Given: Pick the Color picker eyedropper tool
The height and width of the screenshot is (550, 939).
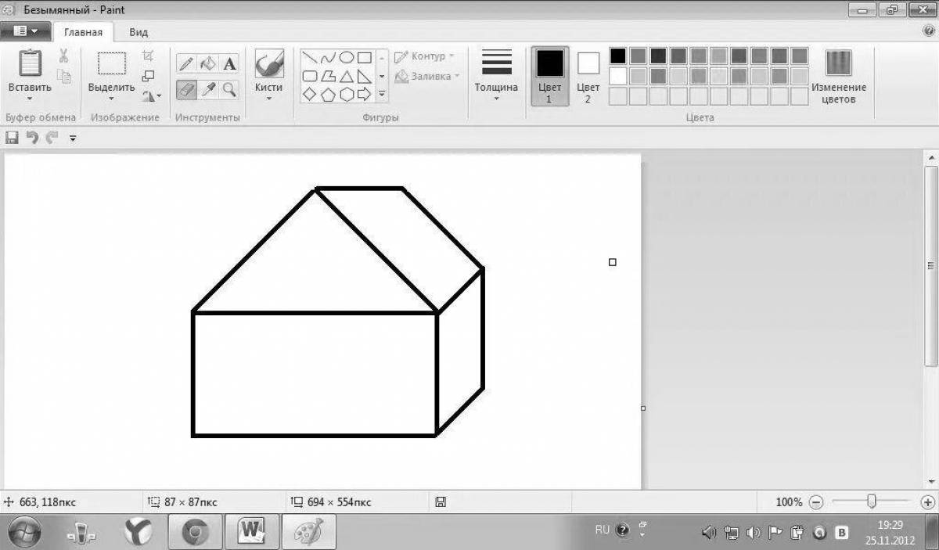Looking at the screenshot, I should [x=208, y=89].
